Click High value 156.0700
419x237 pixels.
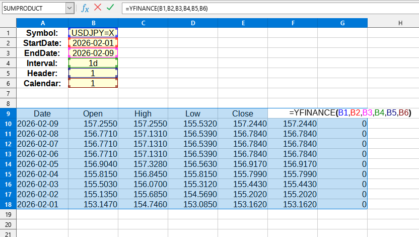click(143, 184)
